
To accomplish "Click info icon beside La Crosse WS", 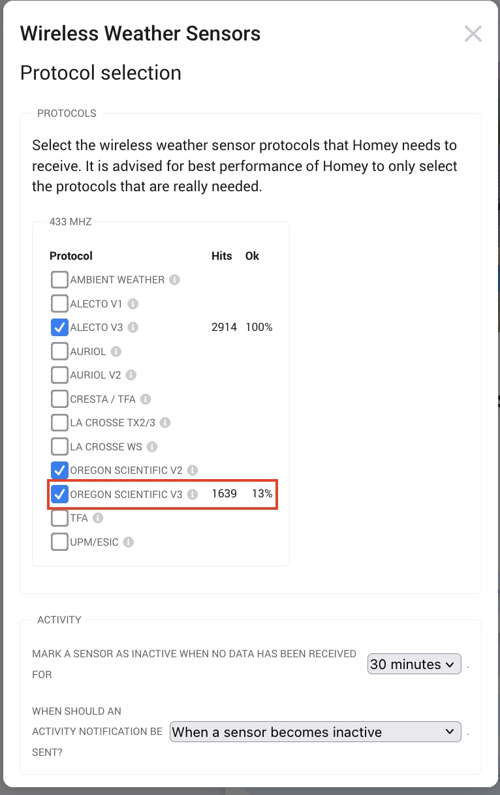I will click(152, 446).
